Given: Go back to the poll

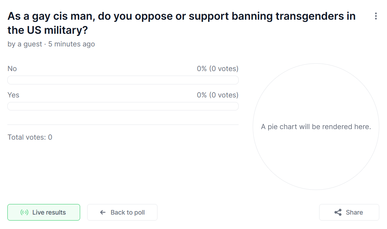Looking at the screenshot, I should click(122, 212).
